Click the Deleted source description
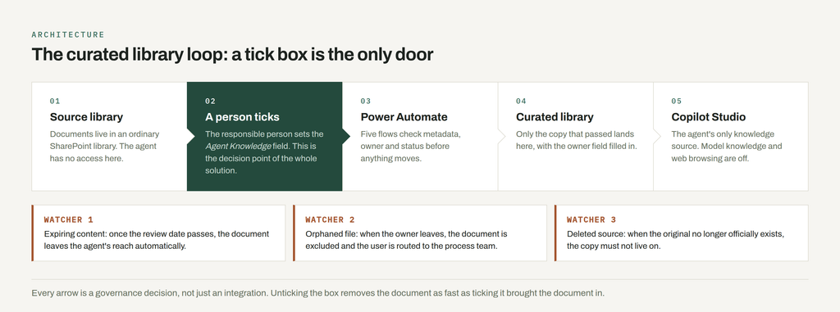 tap(676, 240)
